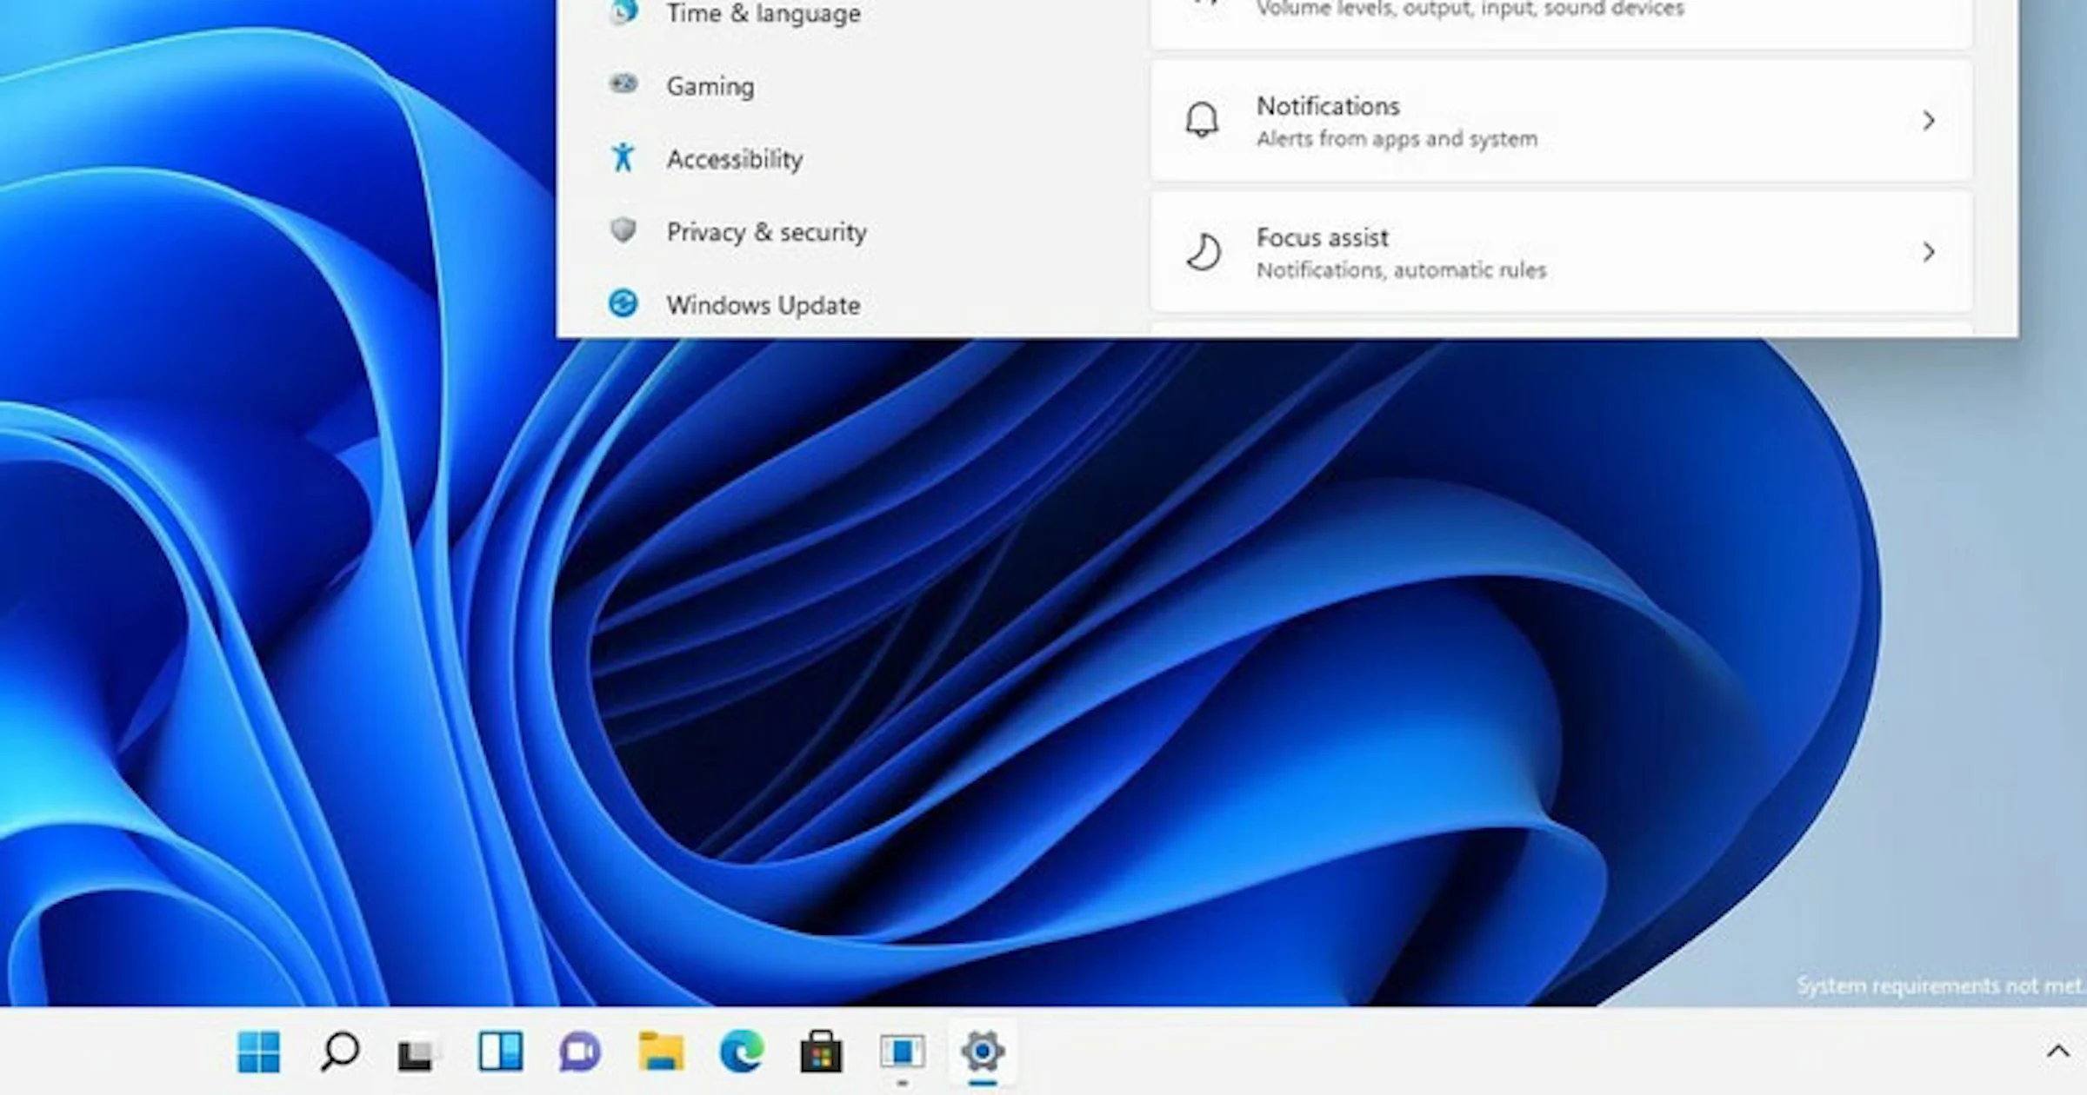The image size is (2087, 1095).
Task: Click the Settings gear in the taskbar
Action: pos(983,1052)
